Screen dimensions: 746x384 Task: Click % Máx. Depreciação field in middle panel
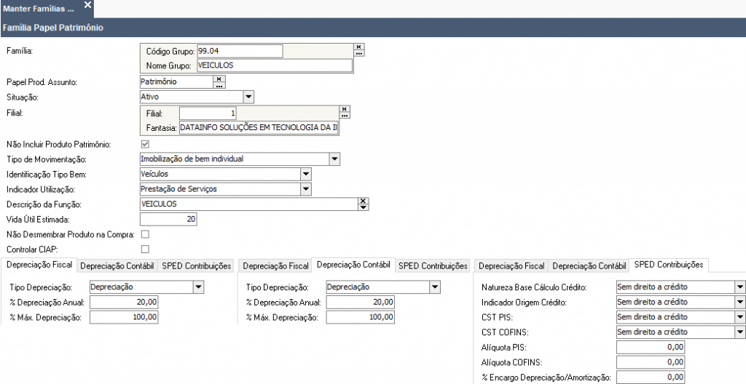[360, 318]
